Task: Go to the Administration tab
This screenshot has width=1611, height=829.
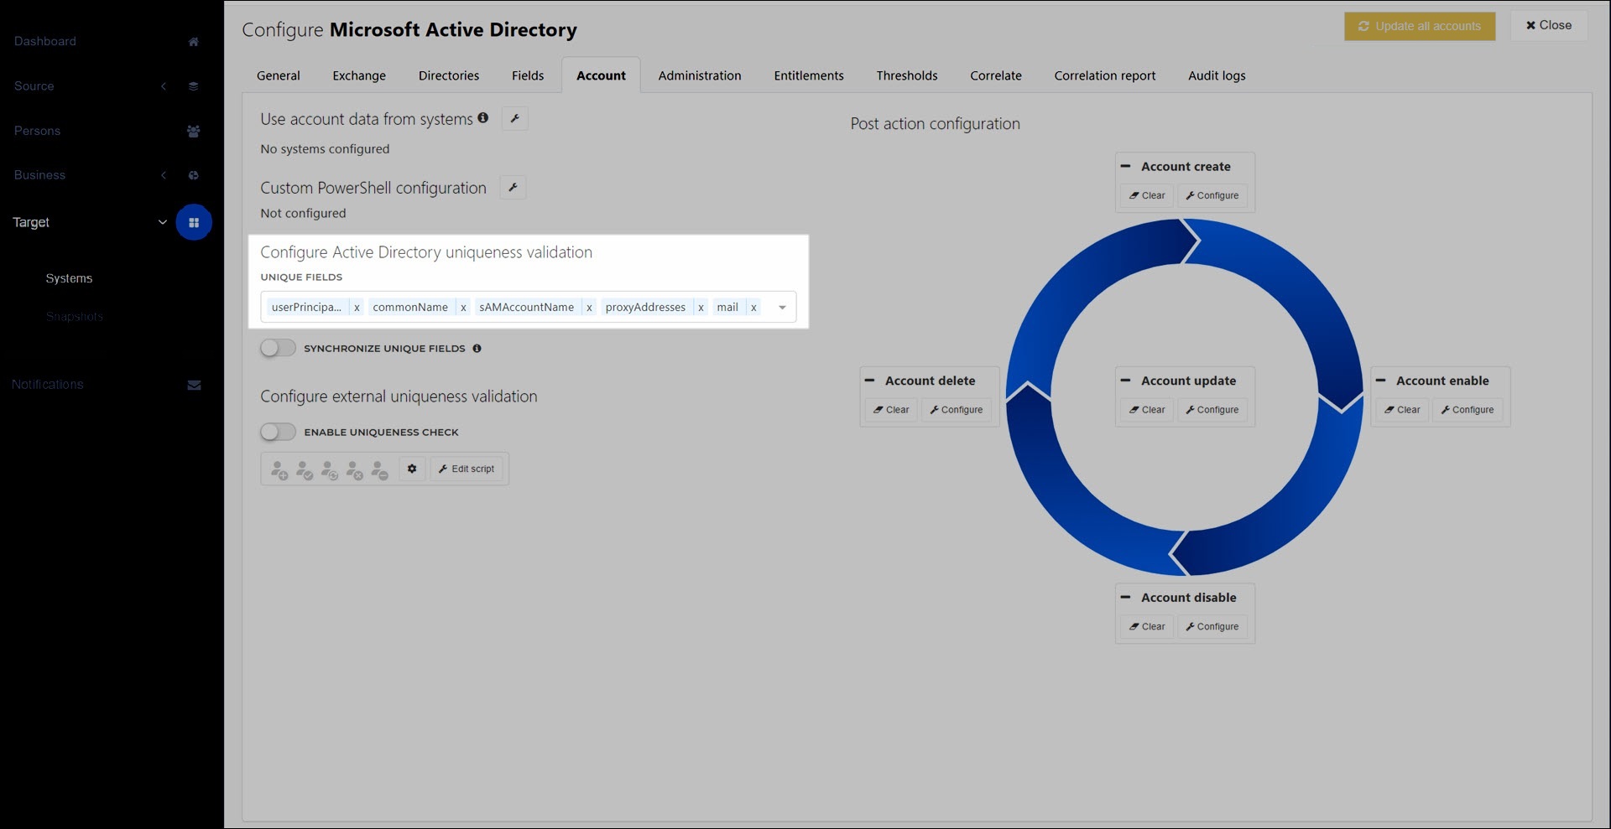Action: tap(700, 75)
